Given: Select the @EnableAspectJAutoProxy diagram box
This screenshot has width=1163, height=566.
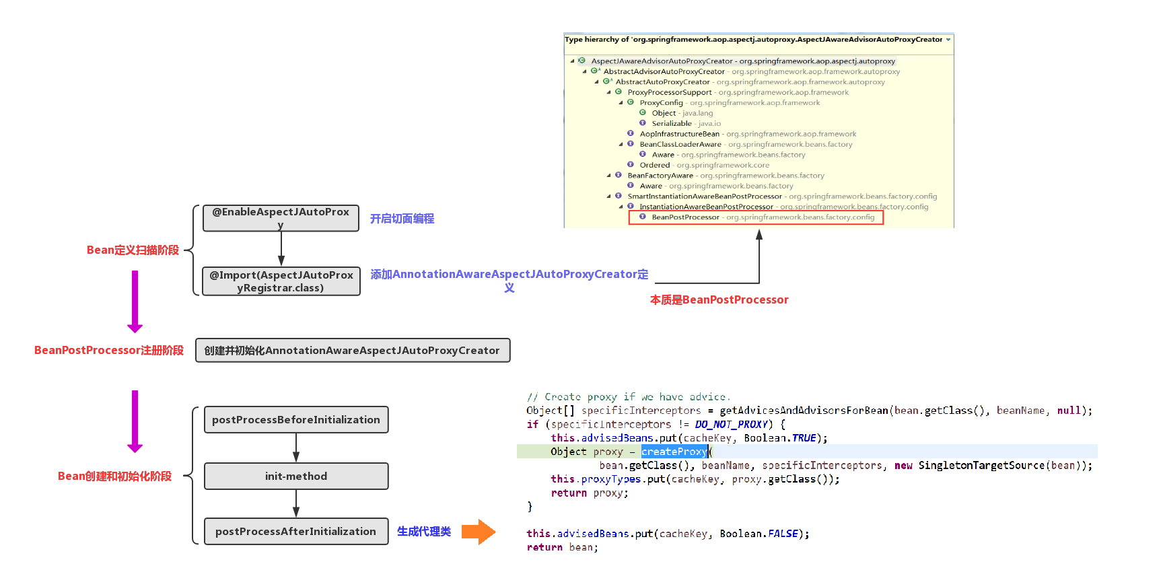Looking at the screenshot, I should (x=281, y=218).
